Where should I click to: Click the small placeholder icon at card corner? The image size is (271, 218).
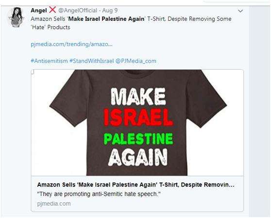click(x=33, y=72)
